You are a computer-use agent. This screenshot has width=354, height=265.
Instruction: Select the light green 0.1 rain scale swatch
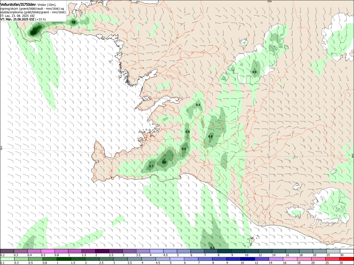click(7, 259)
